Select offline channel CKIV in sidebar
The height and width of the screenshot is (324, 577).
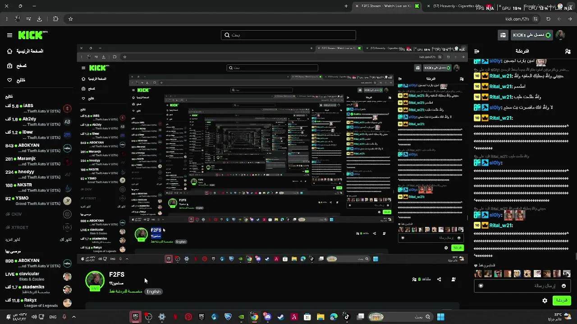point(38,214)
